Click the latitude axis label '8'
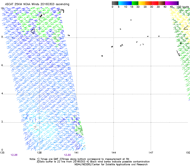 click(2, 37)
